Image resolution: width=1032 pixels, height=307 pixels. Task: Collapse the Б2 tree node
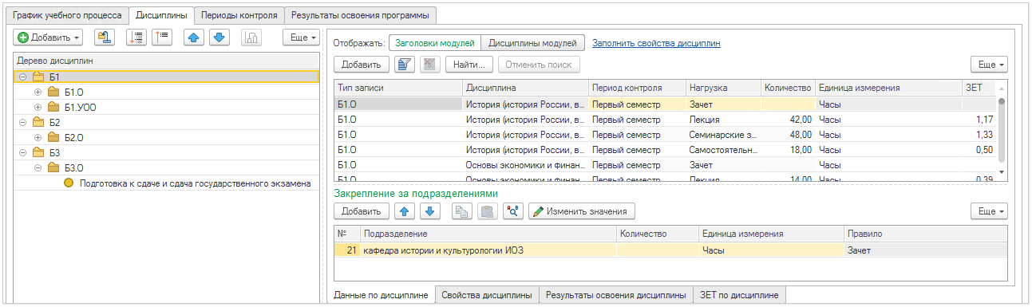pyautogui.click(x=22, y=123)
